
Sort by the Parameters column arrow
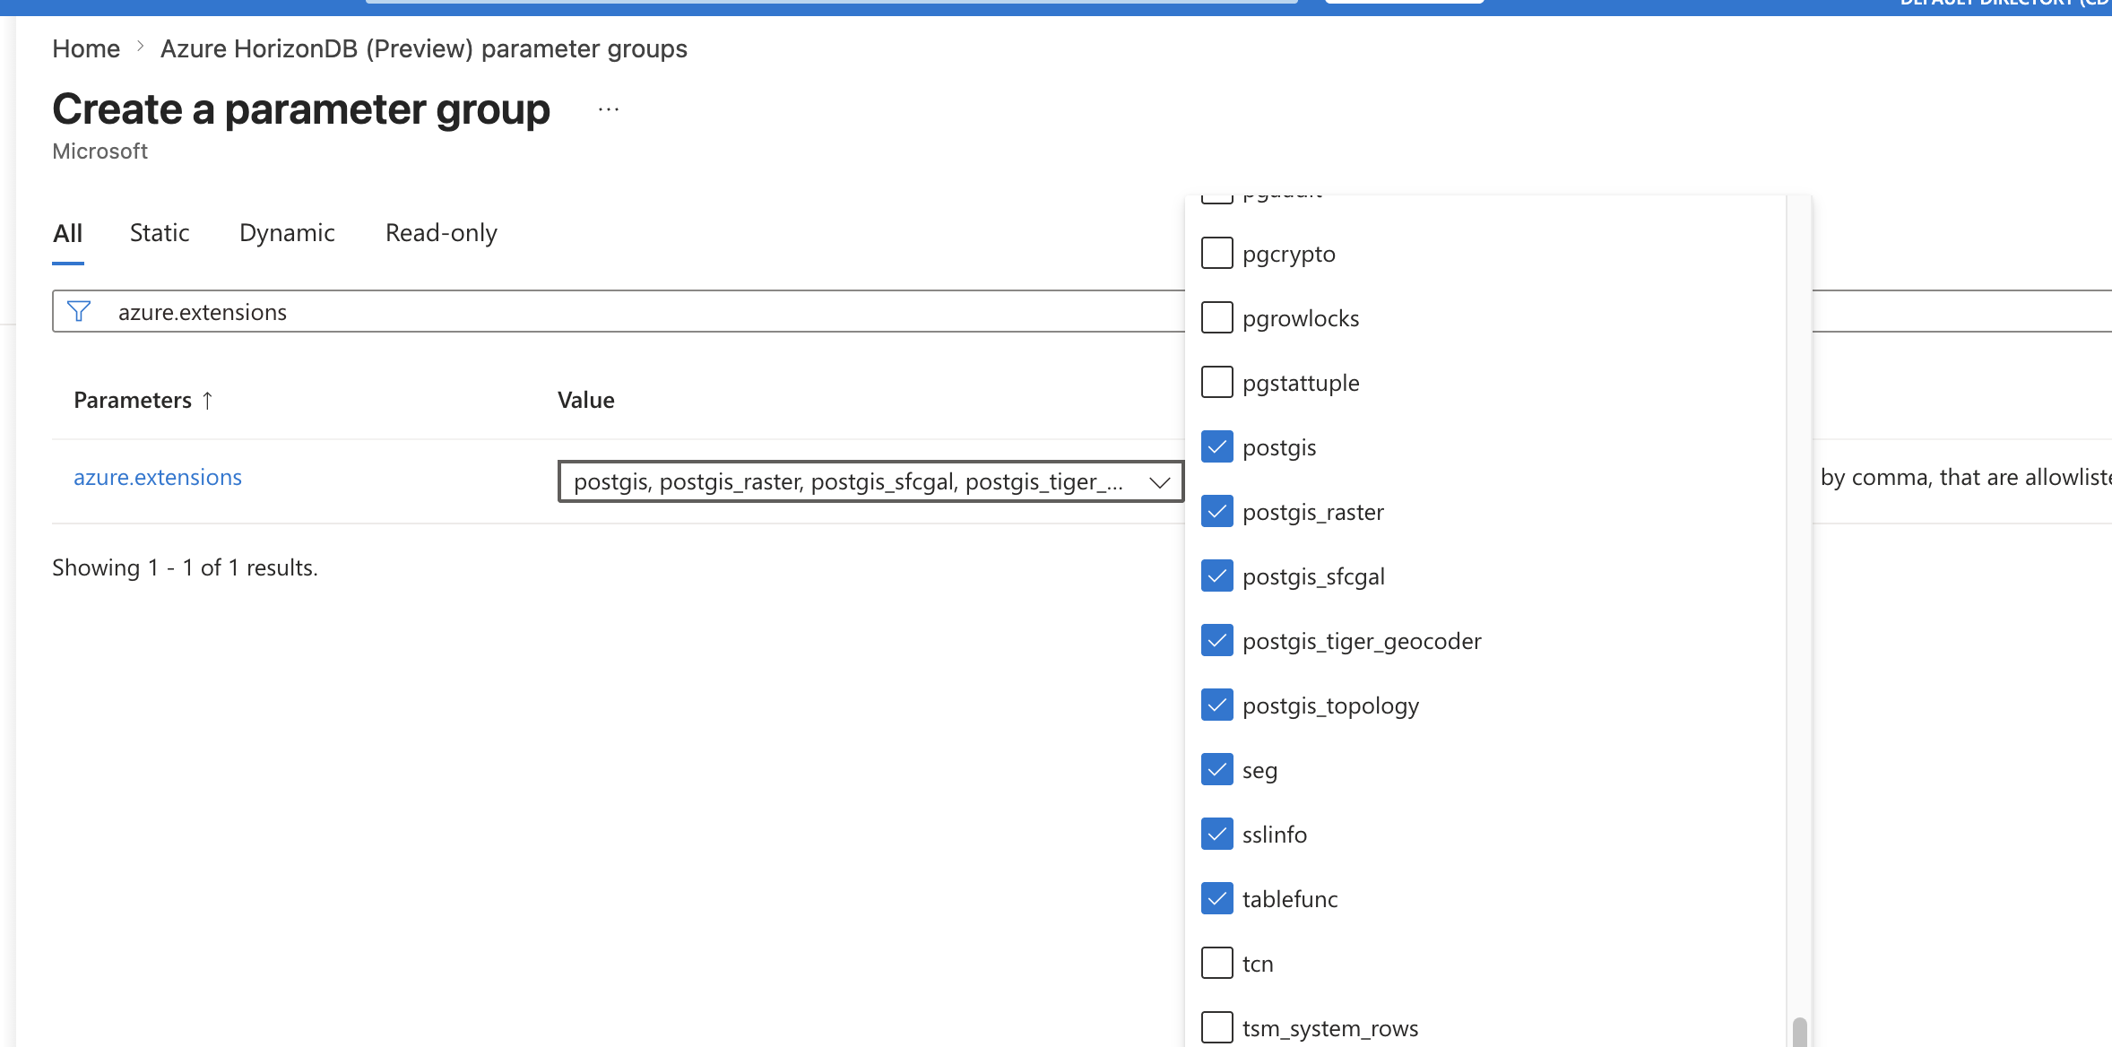(x=207, y=400)
